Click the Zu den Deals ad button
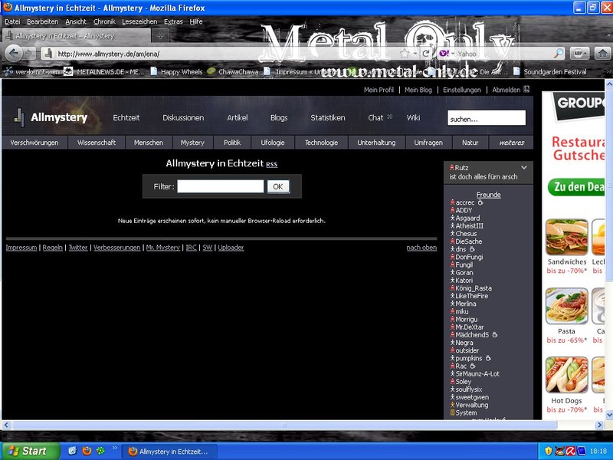Viewport: 613px width, 460px height. (x=576, y=187)
